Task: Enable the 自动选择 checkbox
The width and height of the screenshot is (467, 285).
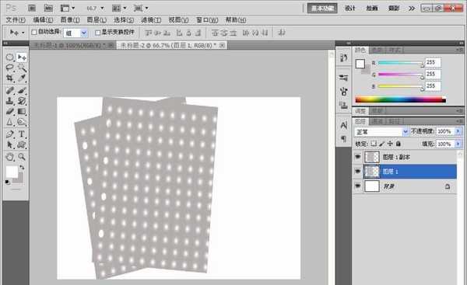Action: (x=34, y=32)
